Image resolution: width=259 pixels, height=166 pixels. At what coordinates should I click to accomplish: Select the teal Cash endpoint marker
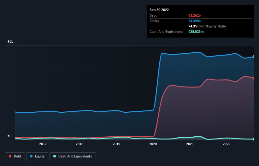[x=254, y=139]
